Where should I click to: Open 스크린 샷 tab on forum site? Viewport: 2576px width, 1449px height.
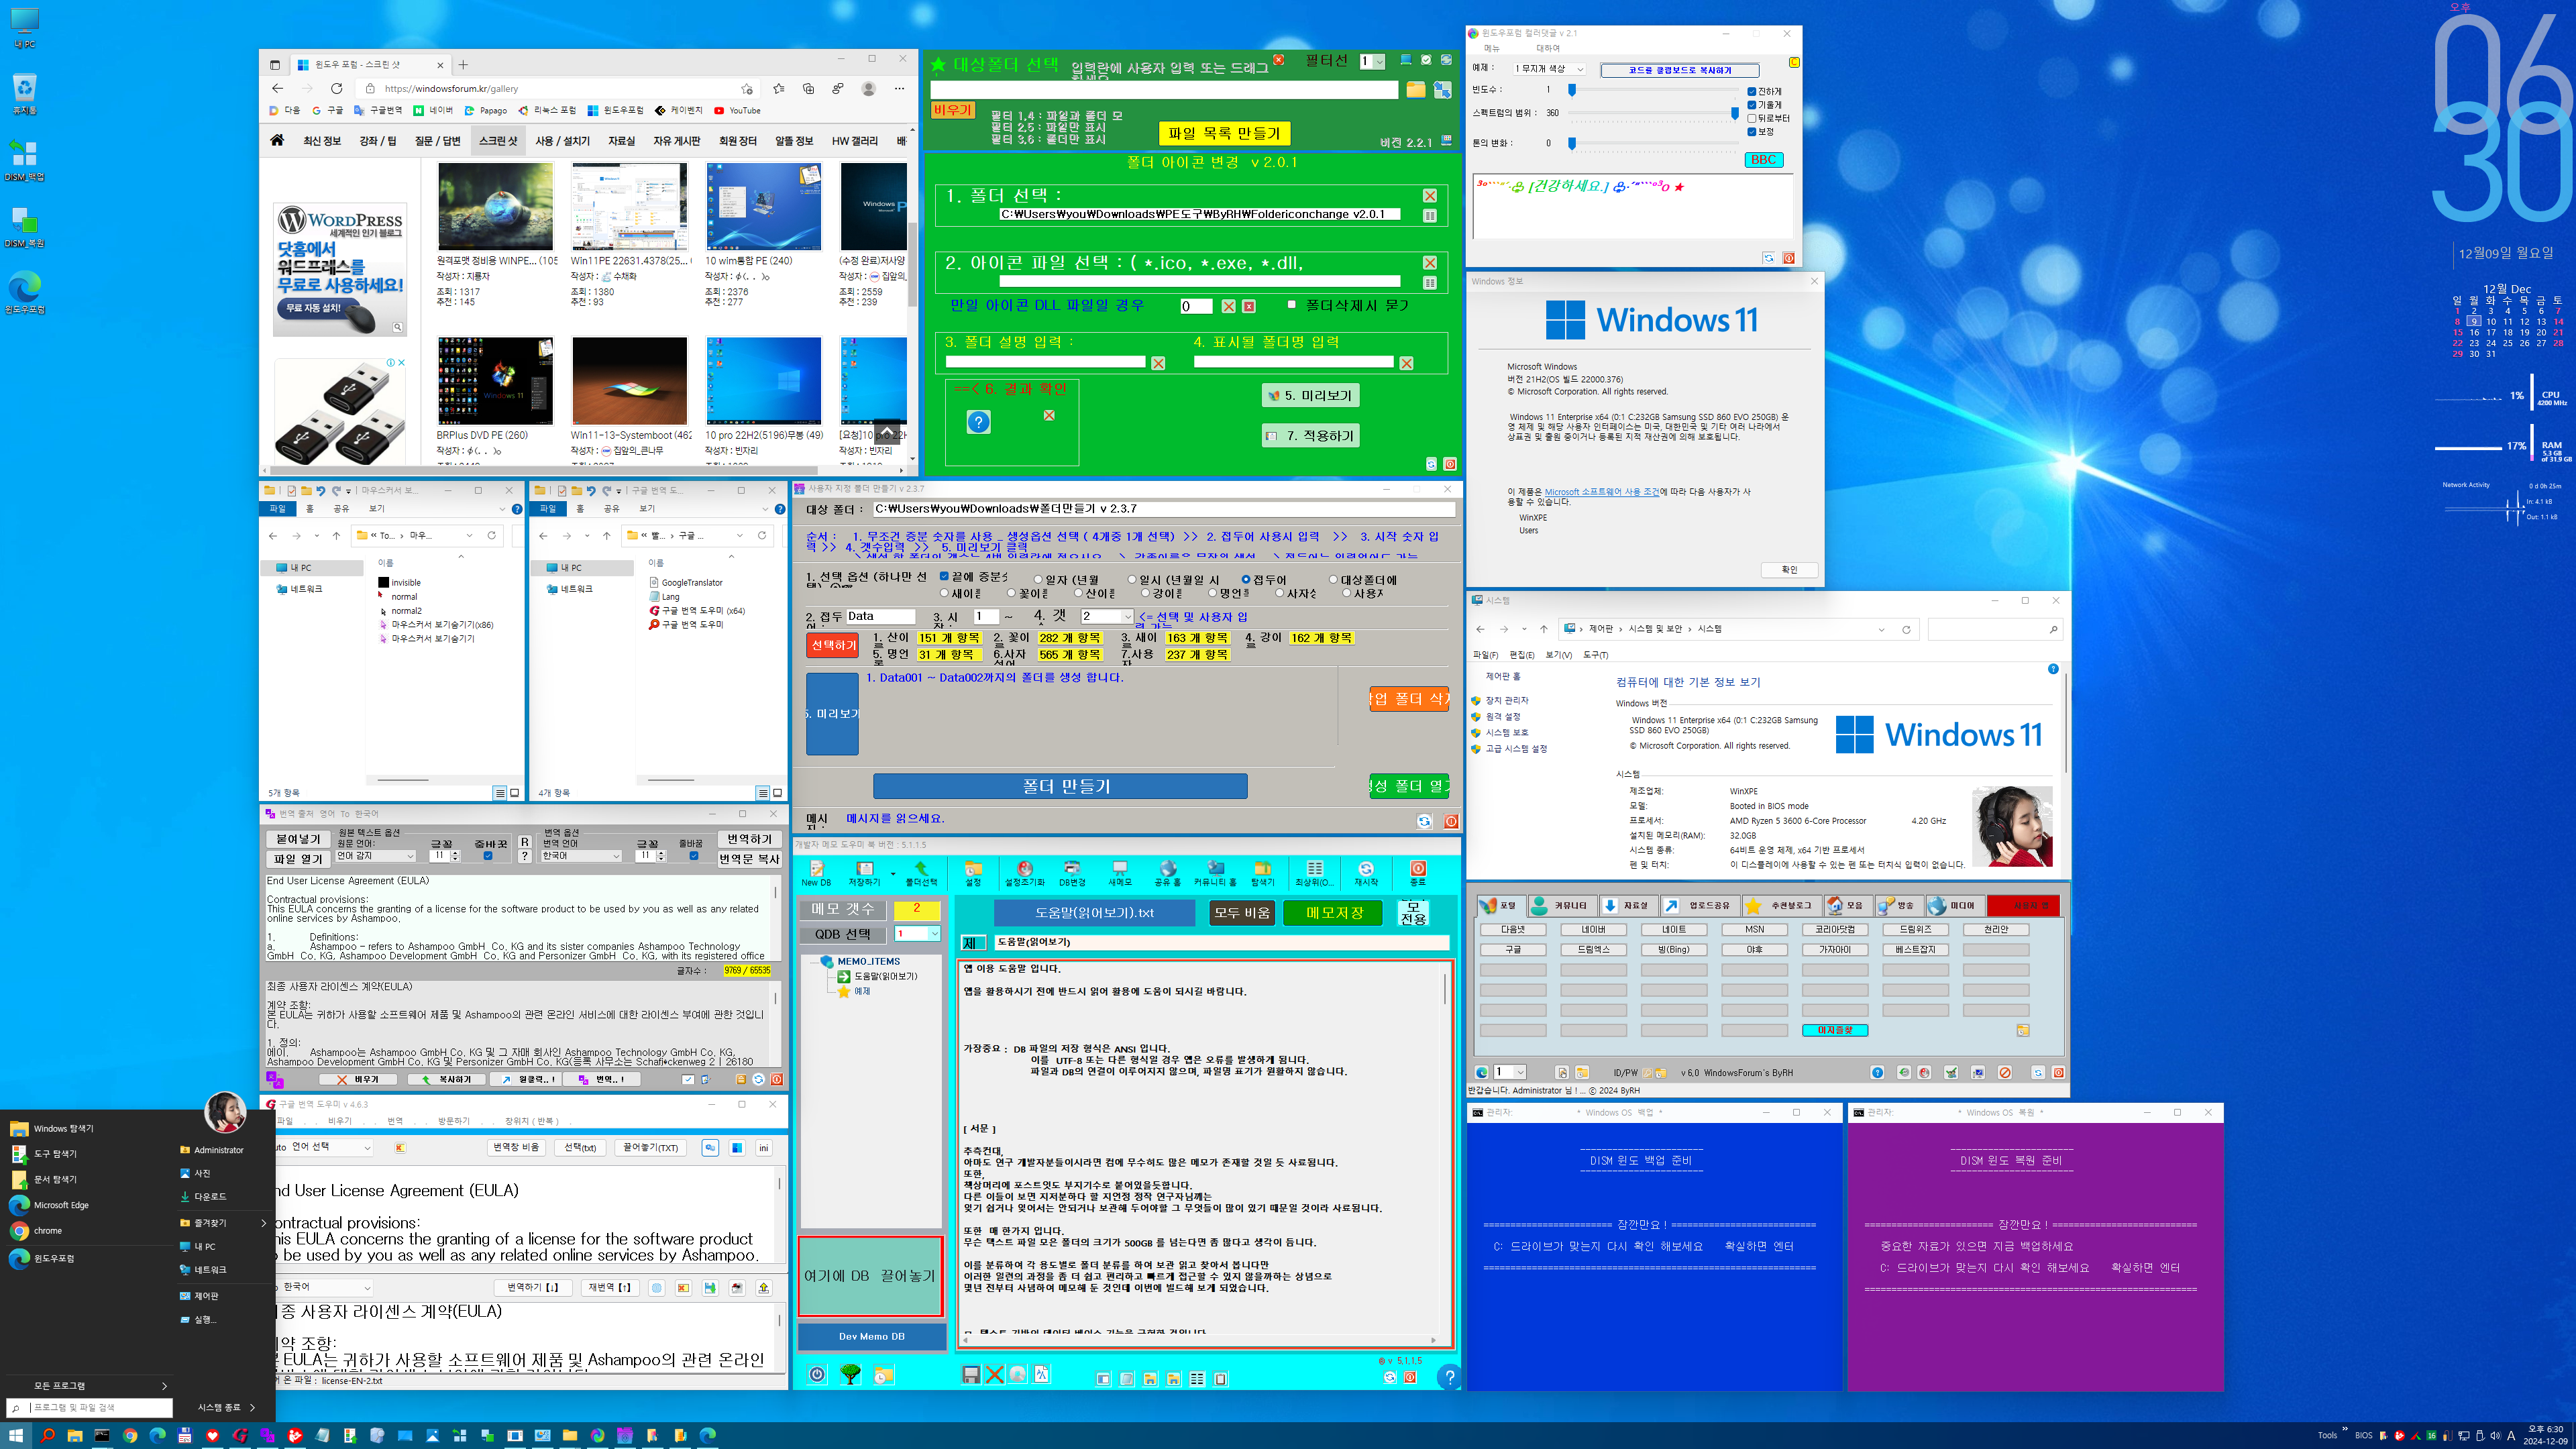pos(498,141)
